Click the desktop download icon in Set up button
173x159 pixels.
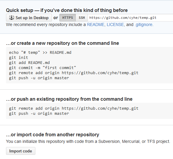click(x=11, y=18)
